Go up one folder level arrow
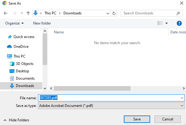The image size is (186, 125). coord(28,13)
